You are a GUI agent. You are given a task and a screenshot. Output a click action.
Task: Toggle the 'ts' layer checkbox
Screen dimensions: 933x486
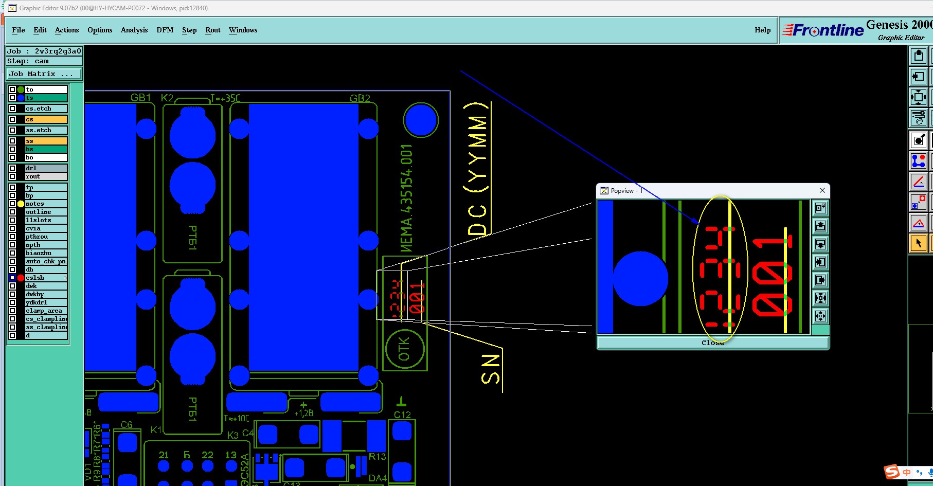tap(12, 98)
